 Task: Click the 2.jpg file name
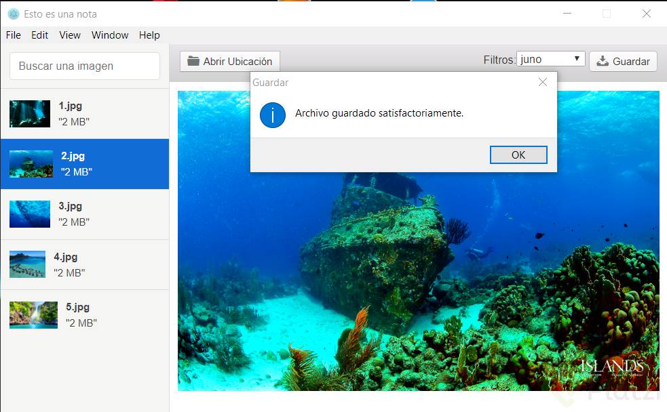pos(73,156)
